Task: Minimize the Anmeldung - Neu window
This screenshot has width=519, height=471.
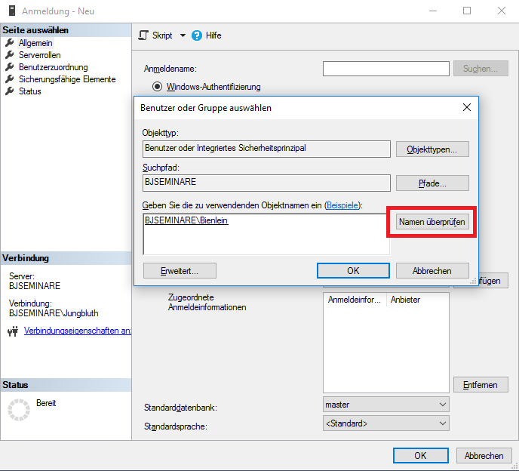Action: click(433, 11)
